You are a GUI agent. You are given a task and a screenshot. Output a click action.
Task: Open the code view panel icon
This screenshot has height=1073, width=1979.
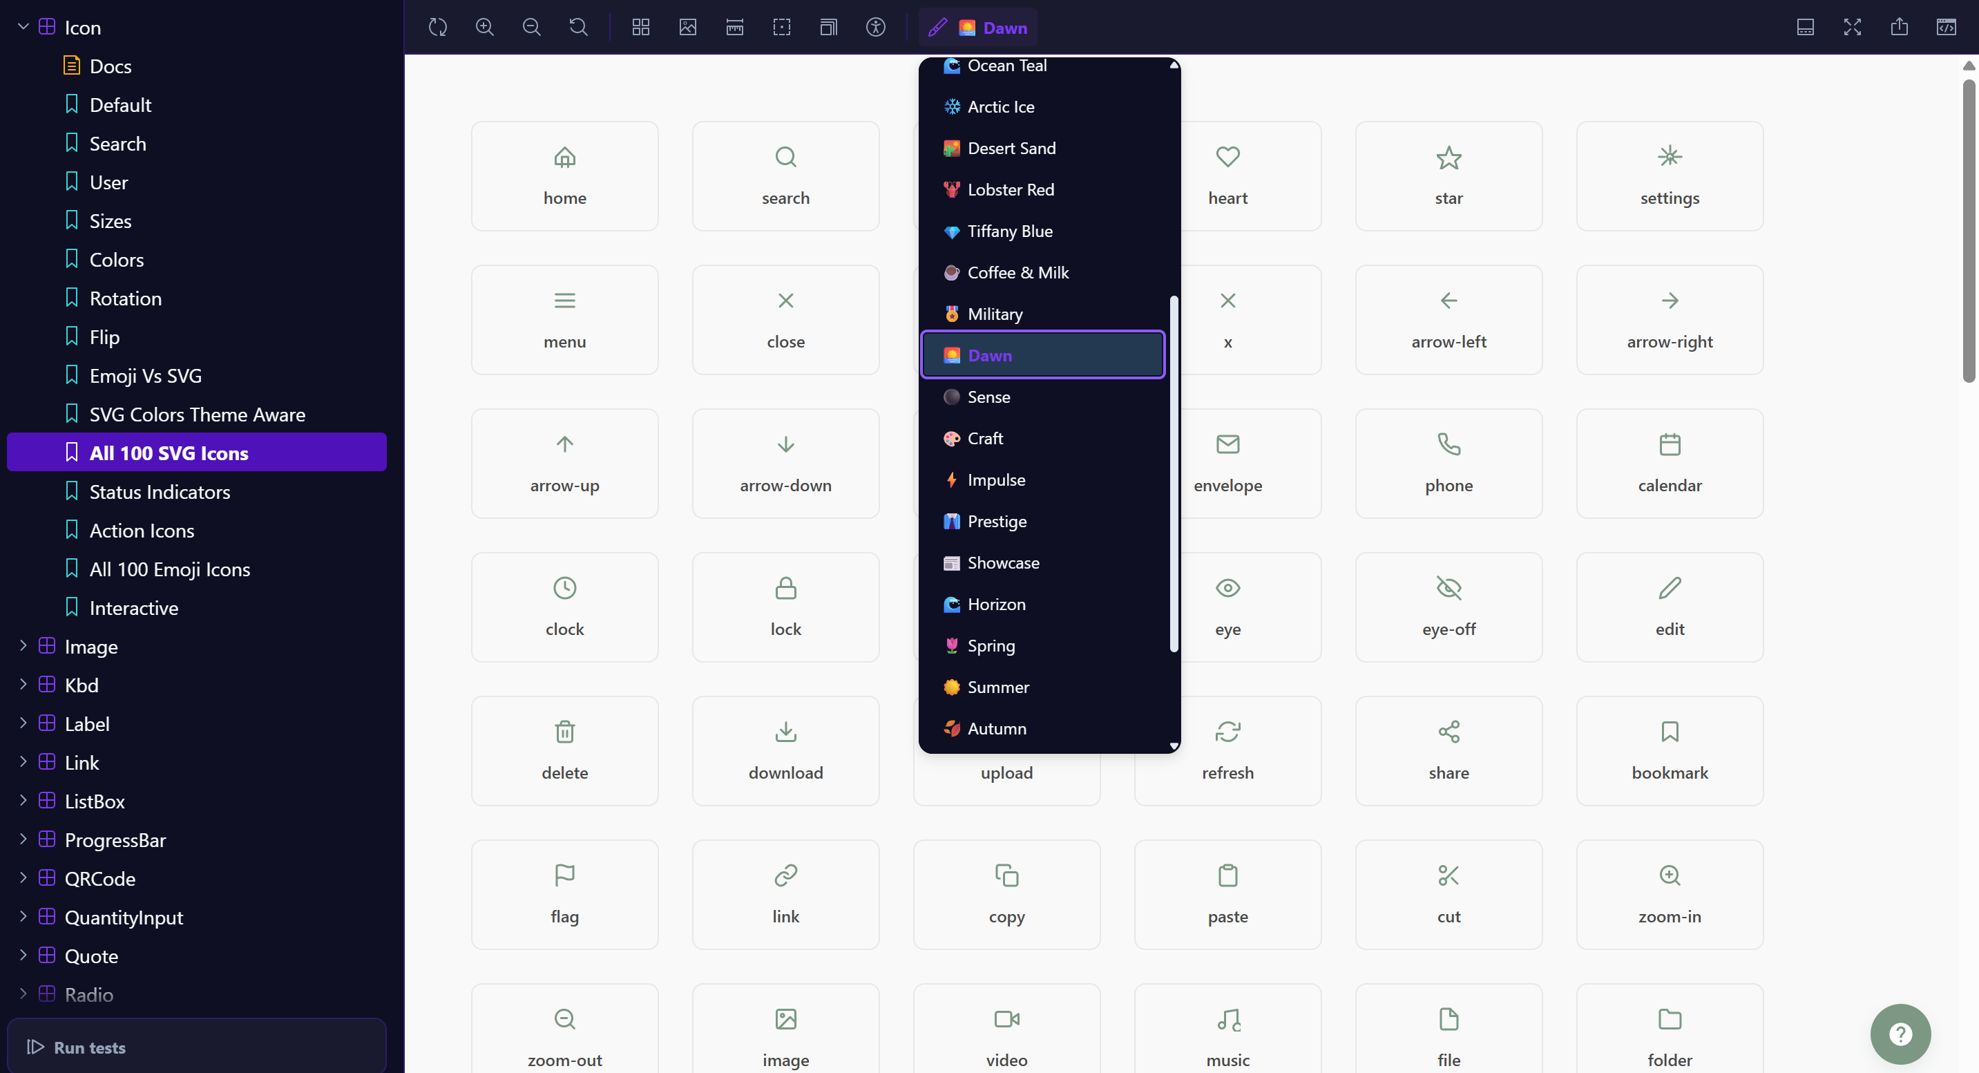pyautogui.click(x=1947, y=27)
